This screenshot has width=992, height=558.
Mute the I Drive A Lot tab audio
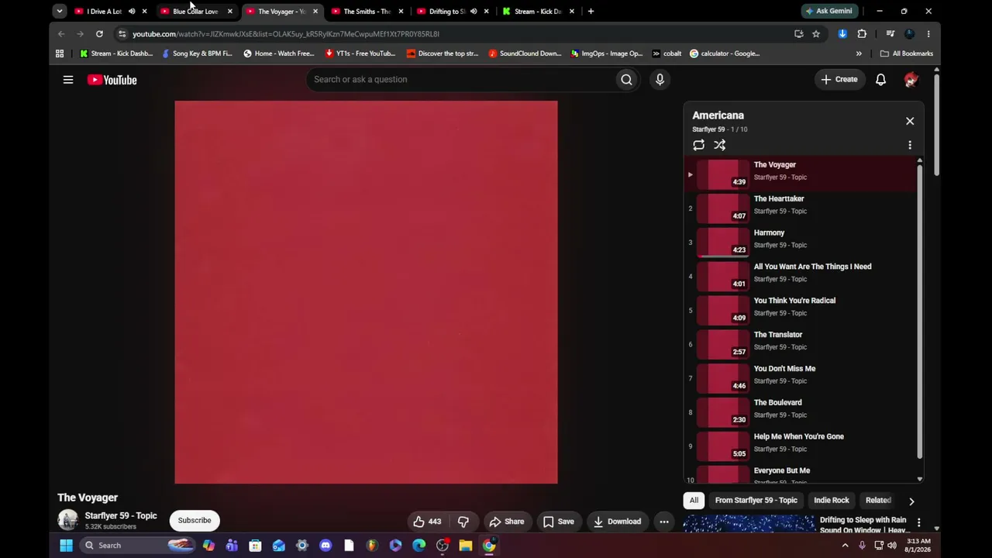click(x=132, y=12)
